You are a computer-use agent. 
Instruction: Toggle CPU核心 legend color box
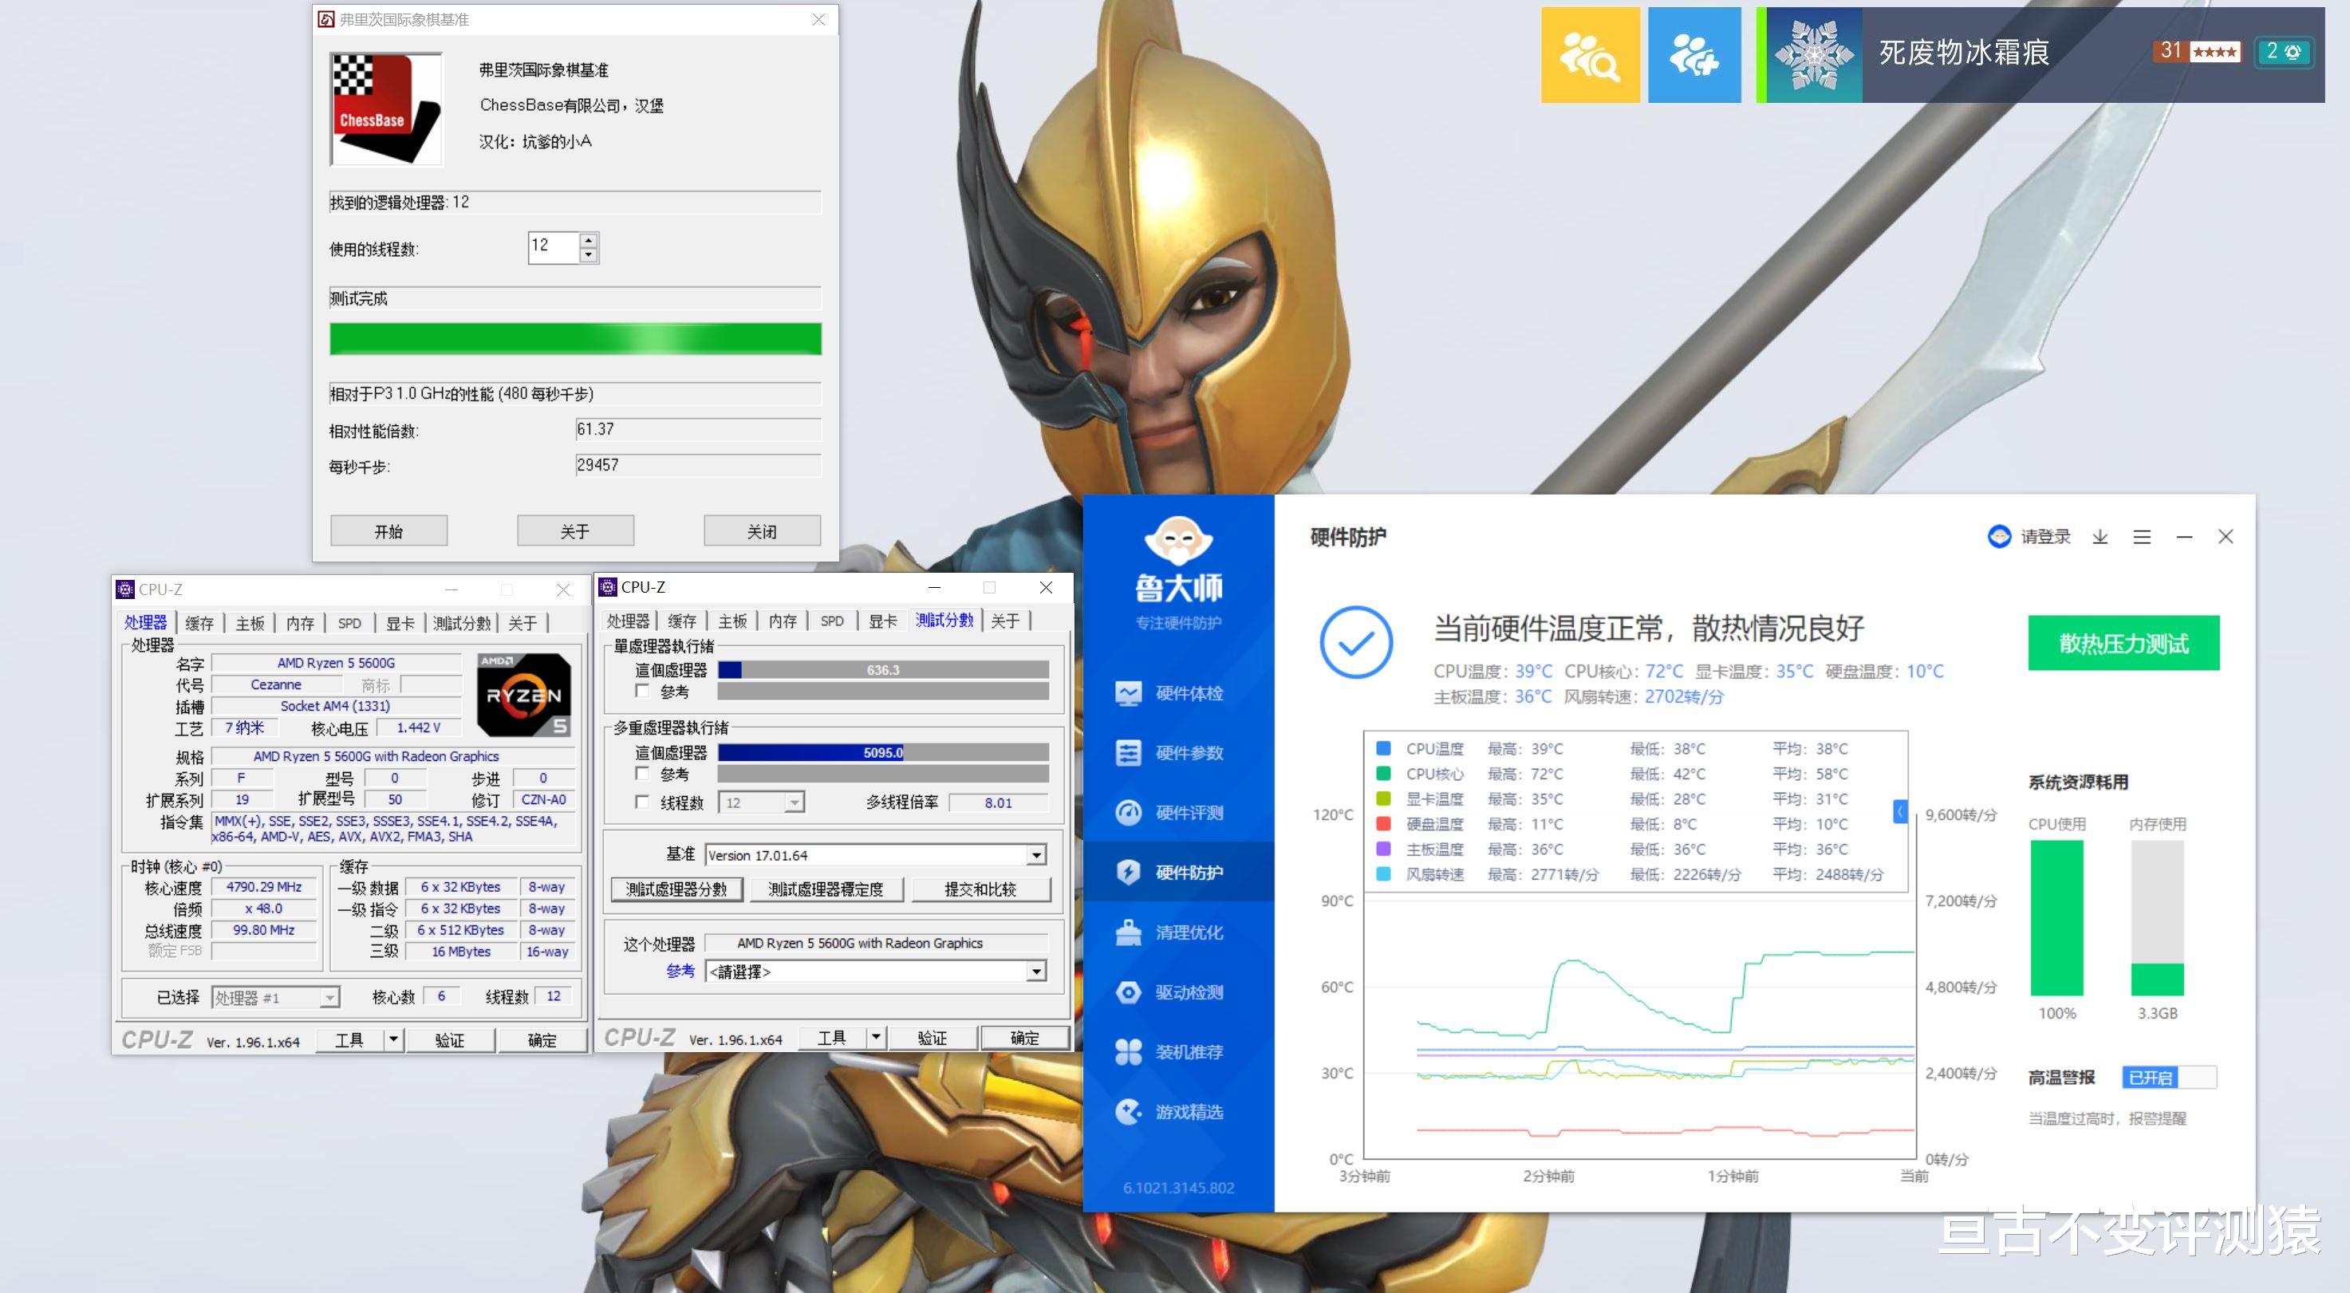(x=1384, y=774)
